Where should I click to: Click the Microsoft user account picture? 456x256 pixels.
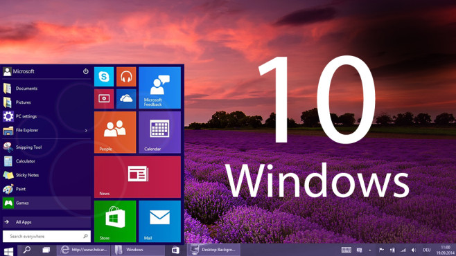(7, 71)
